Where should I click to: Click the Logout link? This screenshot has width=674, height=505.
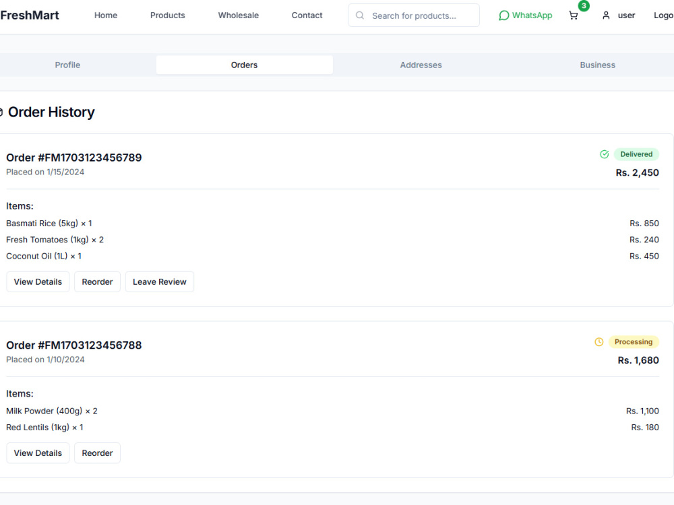click(663, 15)
